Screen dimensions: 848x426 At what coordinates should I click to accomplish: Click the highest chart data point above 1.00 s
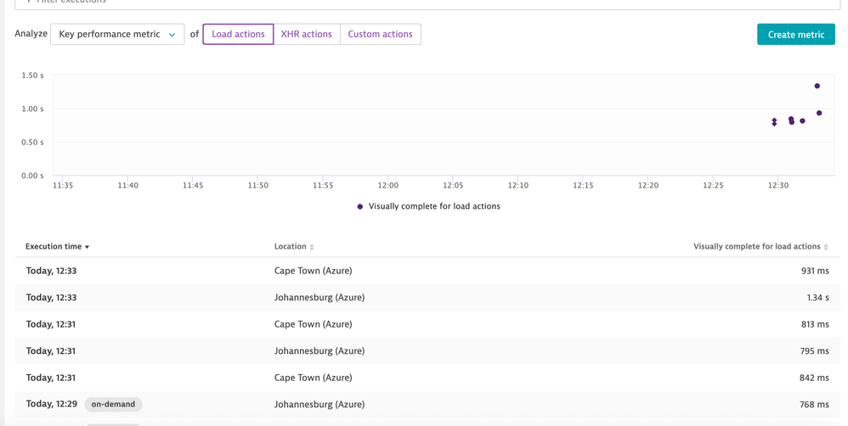coord(817,86)
